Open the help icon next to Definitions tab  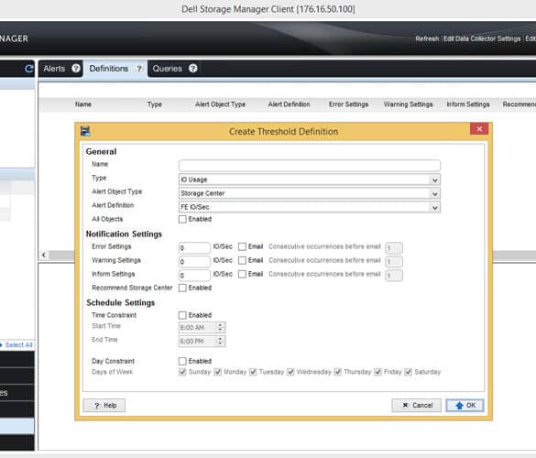click(x=139, y=69)
